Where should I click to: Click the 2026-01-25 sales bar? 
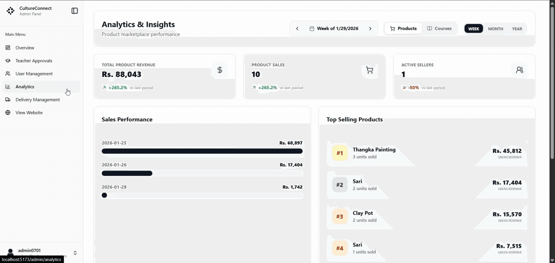point(202,151)
